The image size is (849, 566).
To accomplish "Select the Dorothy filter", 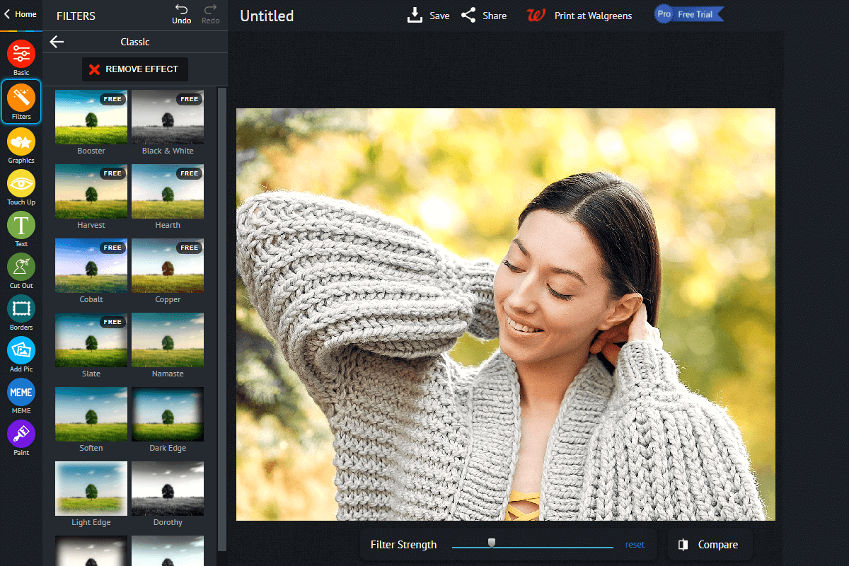I will (x=167, y=488).
